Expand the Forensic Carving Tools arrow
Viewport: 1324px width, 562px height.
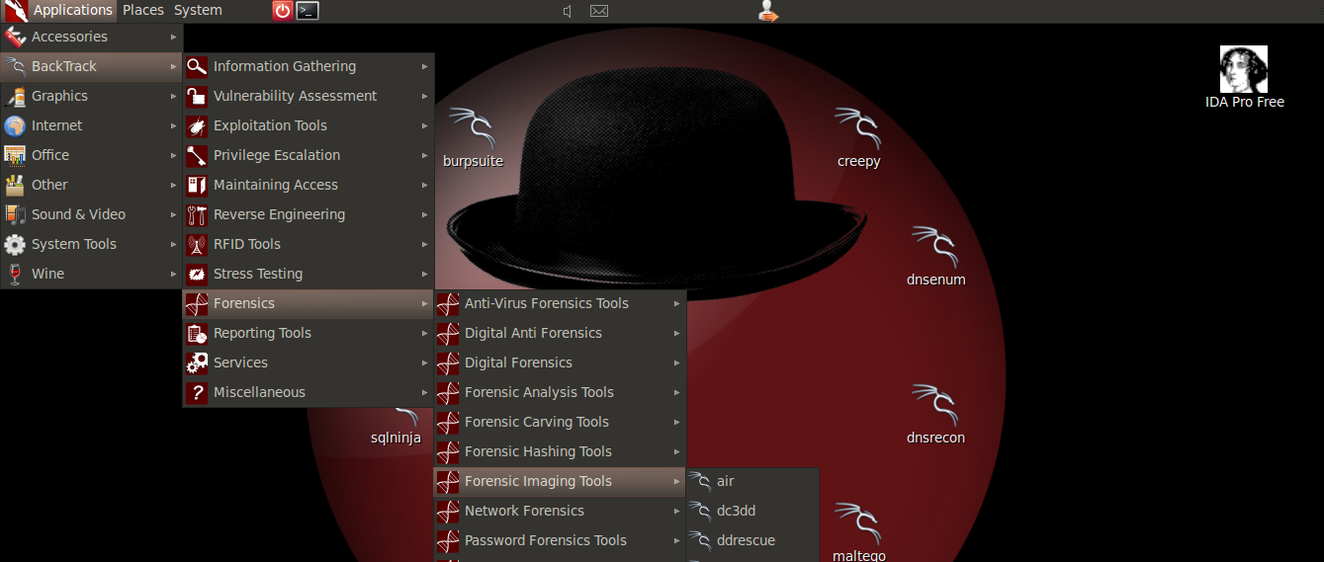[676, 422]
